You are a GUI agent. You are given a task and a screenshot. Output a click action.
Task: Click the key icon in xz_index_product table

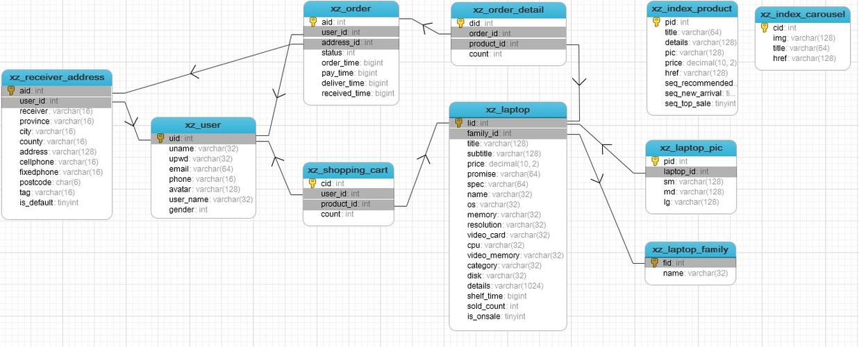point(656,22)
